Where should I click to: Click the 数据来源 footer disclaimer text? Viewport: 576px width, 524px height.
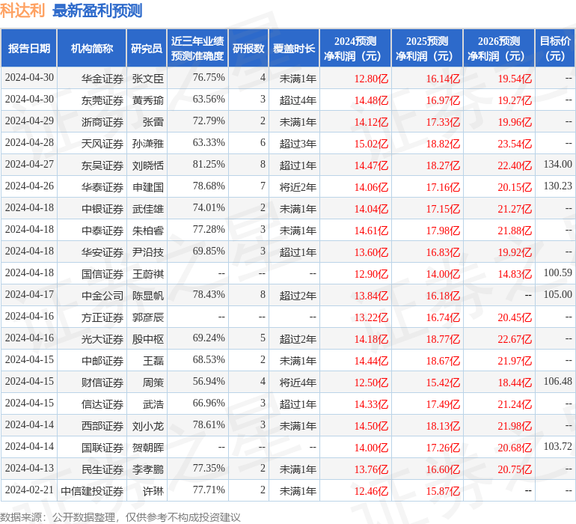coord(120,517)
